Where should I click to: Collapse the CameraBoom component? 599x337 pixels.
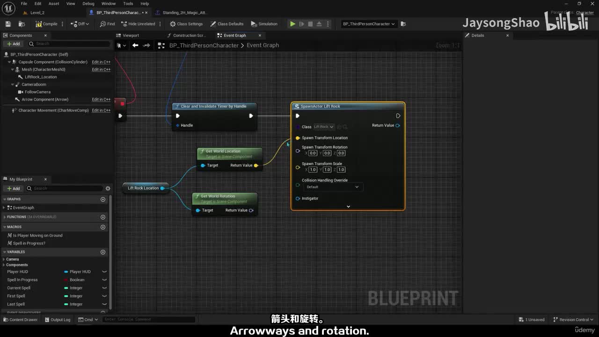13,85
